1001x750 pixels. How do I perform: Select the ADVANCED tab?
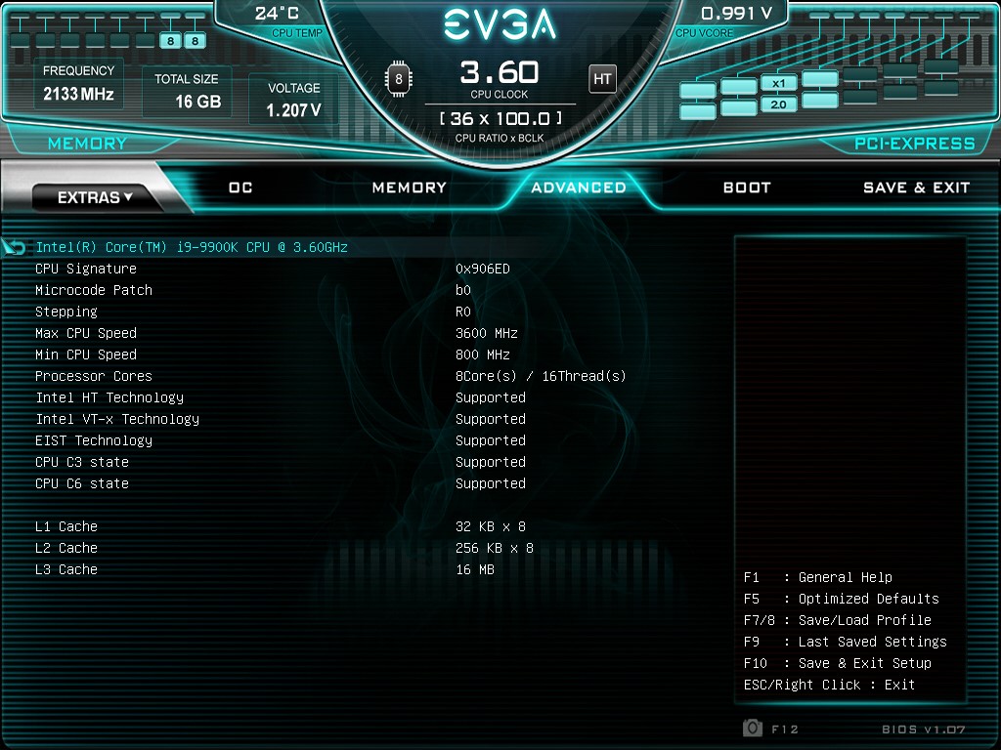[579, 187]
